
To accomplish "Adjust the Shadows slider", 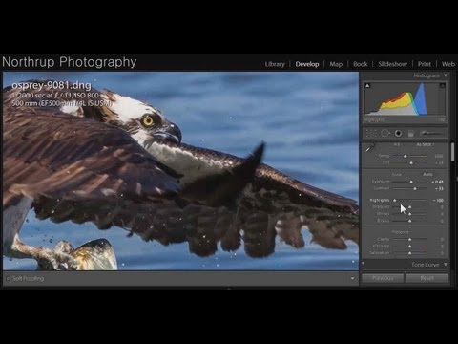I will point(410,207).
